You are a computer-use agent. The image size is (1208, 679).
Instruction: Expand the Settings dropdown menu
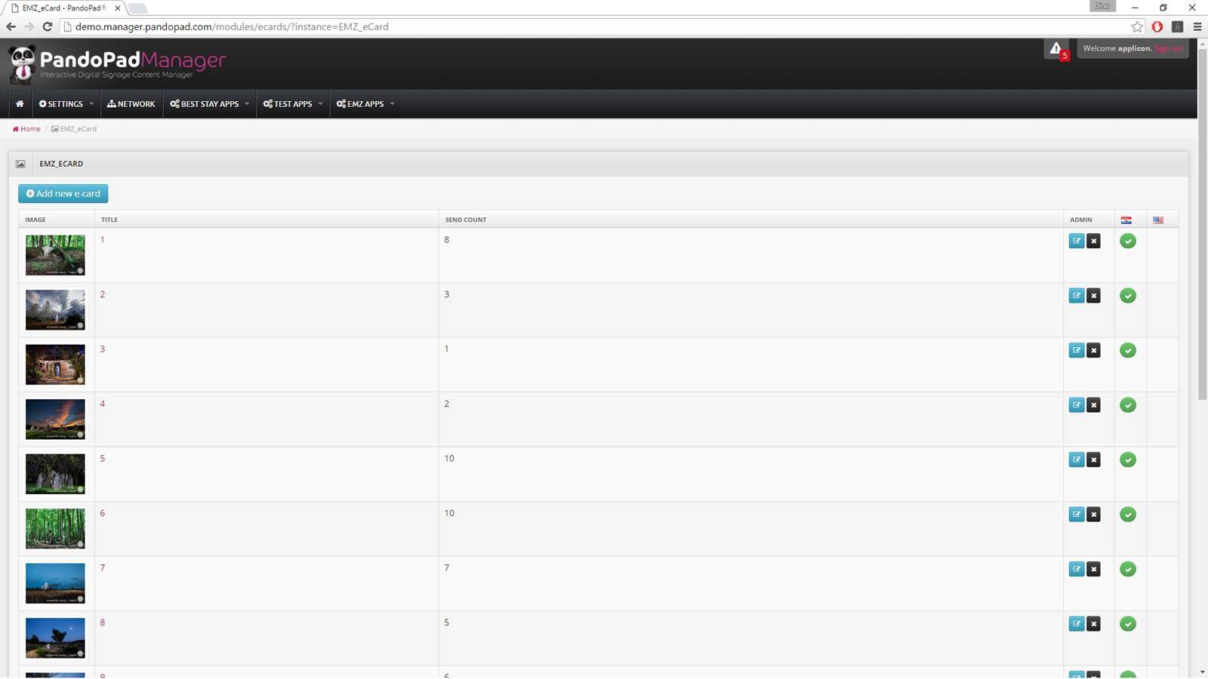point(66,104)
